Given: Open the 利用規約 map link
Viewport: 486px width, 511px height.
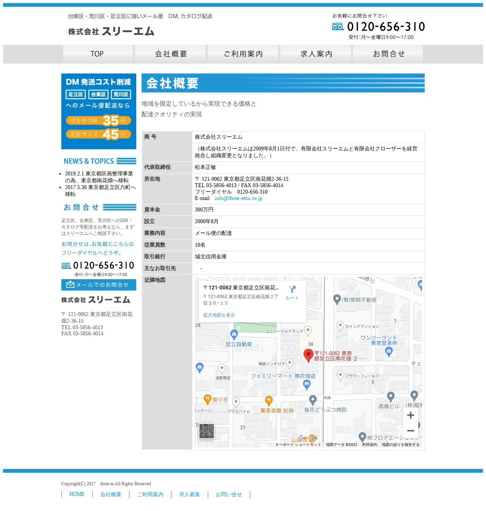Looking at the screenshot, I should coord(369,445).
